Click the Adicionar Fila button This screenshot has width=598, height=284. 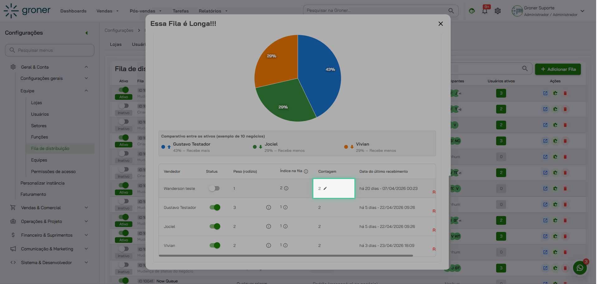[x=558, y=69]
